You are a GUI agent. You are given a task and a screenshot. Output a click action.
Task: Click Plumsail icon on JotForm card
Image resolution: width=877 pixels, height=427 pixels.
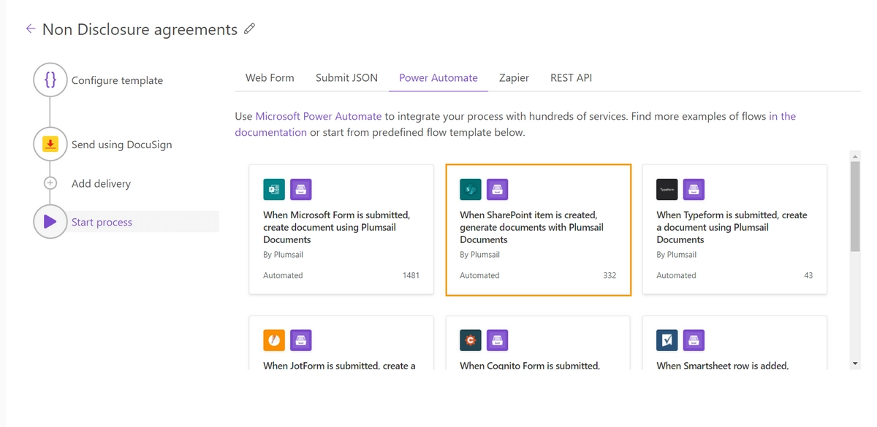[301, 340]
